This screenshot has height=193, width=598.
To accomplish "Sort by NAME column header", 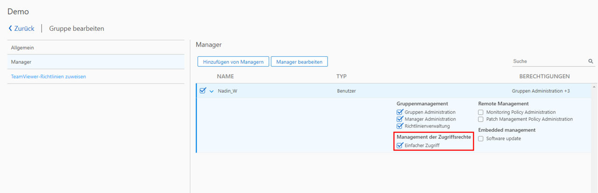I will (225, 76).
